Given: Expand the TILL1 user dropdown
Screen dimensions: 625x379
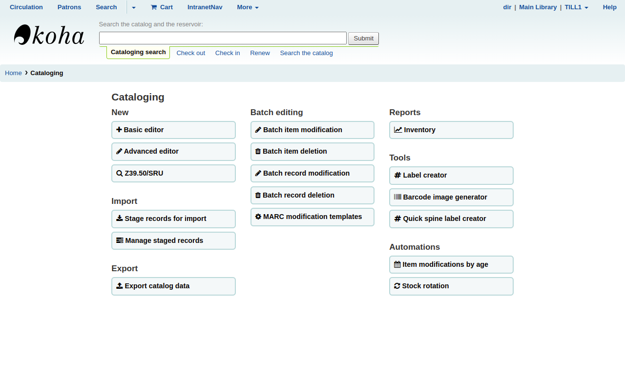Looking at the screenshot, I should pos(576,7).
